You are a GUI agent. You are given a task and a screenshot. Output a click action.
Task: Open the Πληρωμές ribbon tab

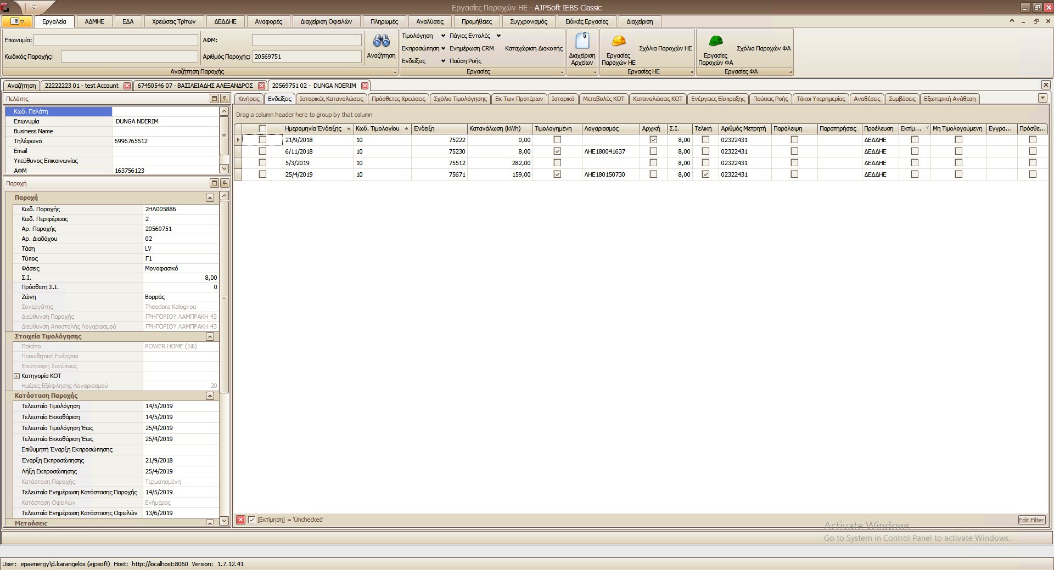click(384, 21)
